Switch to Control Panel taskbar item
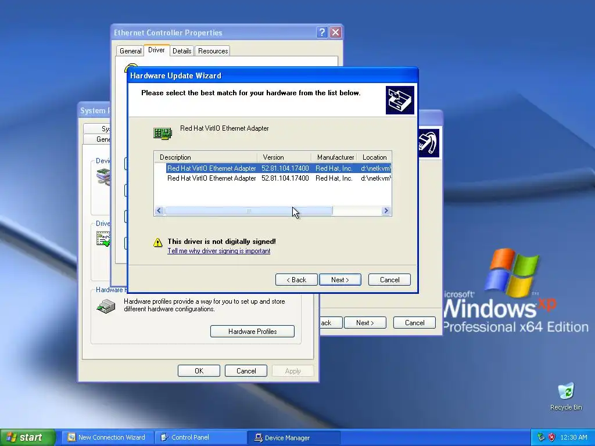This screenshot has height=446, width=595. click(x=201, y=437)
